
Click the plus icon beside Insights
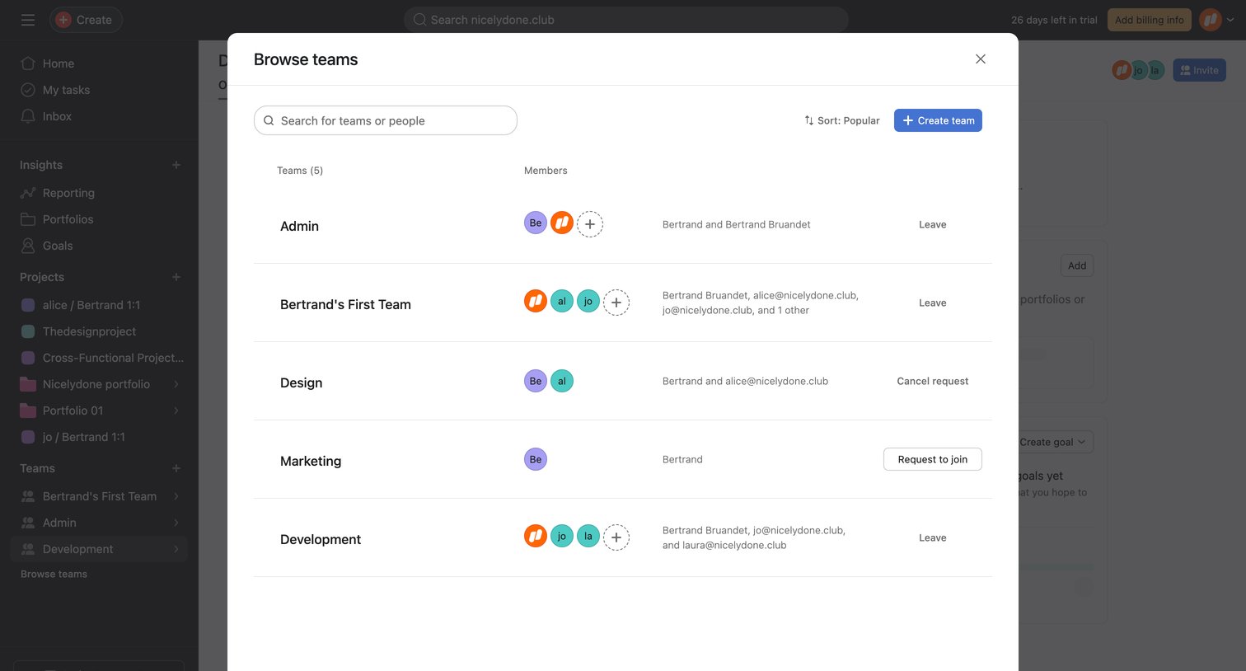point(176,165)
